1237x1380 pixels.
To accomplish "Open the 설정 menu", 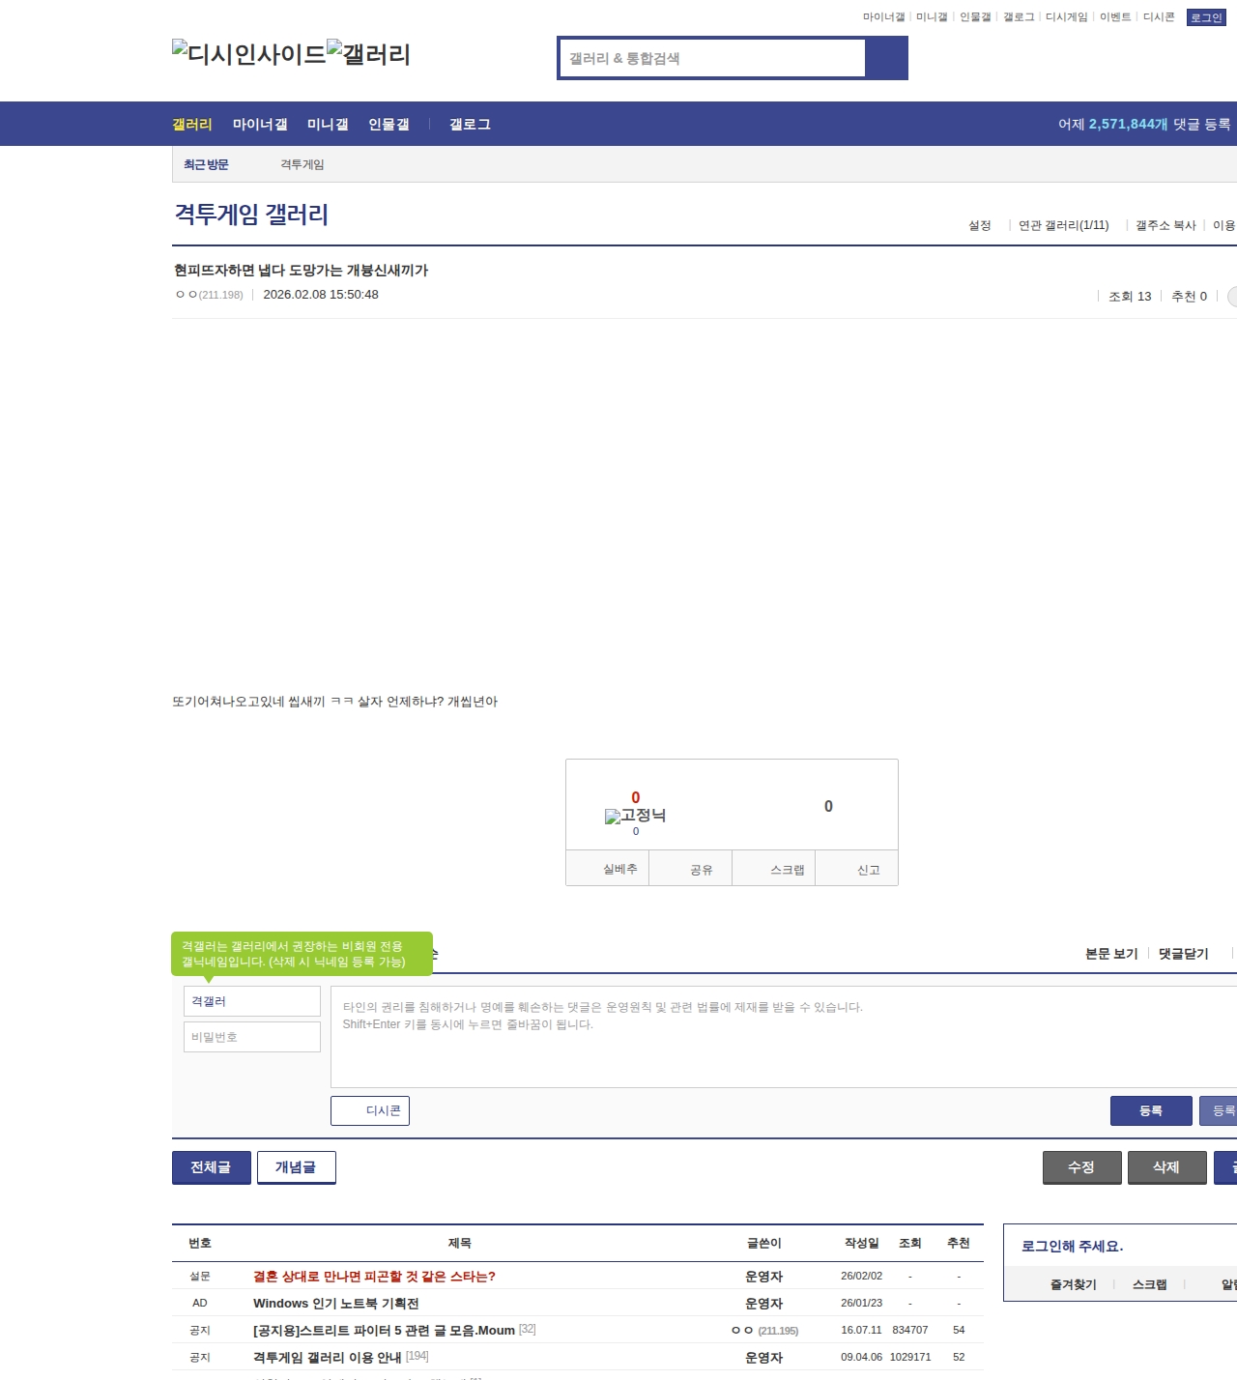I will [x=980, y=225].
